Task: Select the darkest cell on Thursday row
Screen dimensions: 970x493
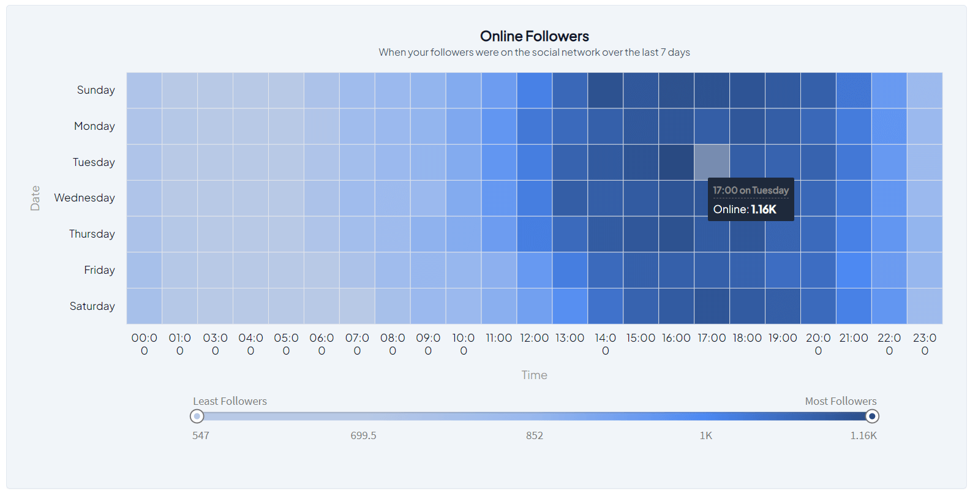Action: [677, 233]
